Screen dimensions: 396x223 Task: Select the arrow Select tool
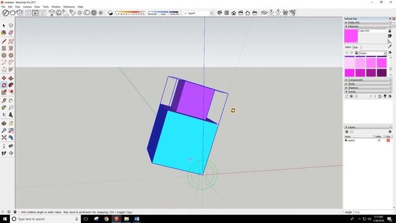pos(4,25)
